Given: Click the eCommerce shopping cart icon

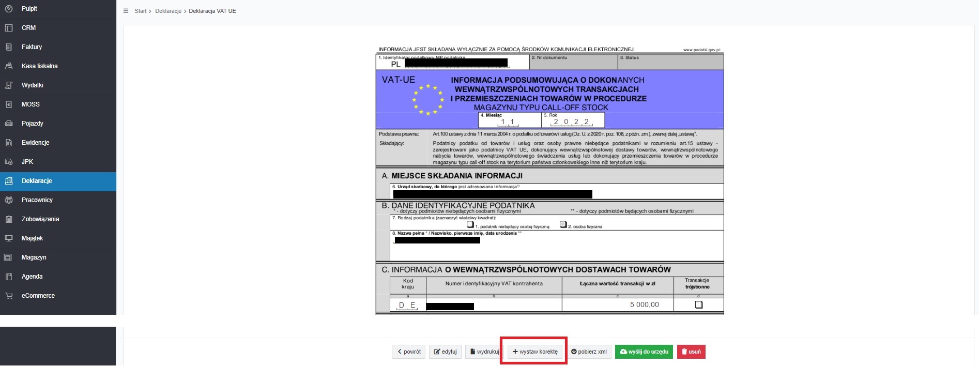Looking at the screenshot, I should [x=9, y=296].
